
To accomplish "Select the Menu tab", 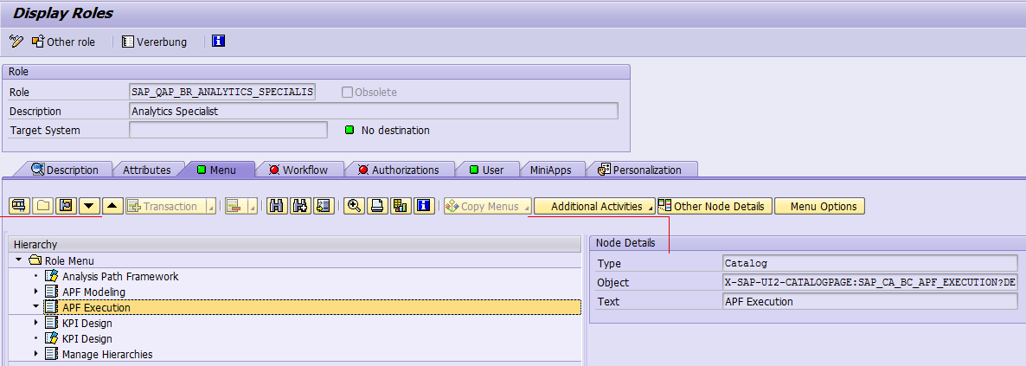I will (x=216, y=170).
